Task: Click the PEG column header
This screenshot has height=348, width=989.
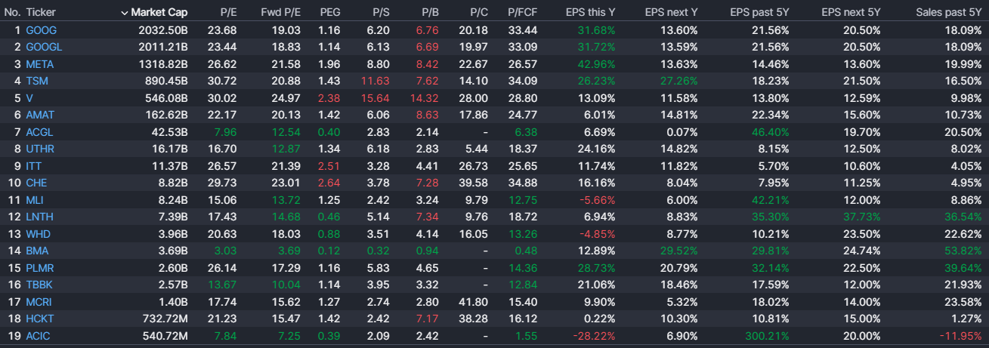Action: tap(329, 13)
